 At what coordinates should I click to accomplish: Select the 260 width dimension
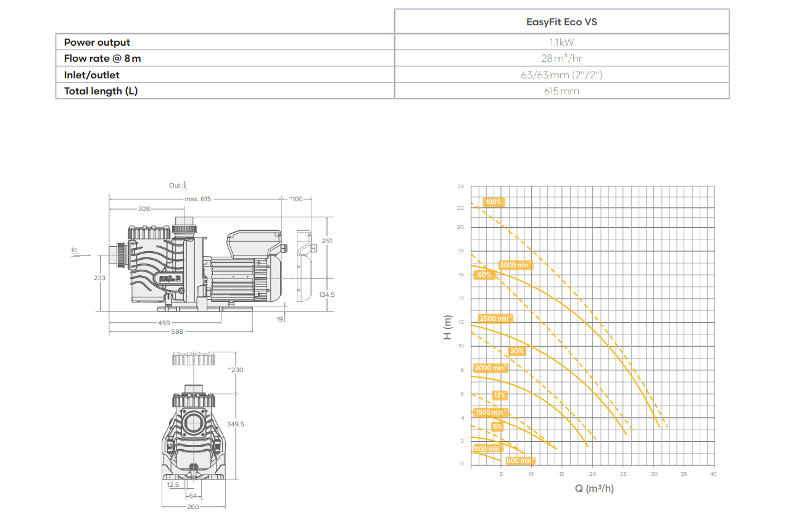193,507
